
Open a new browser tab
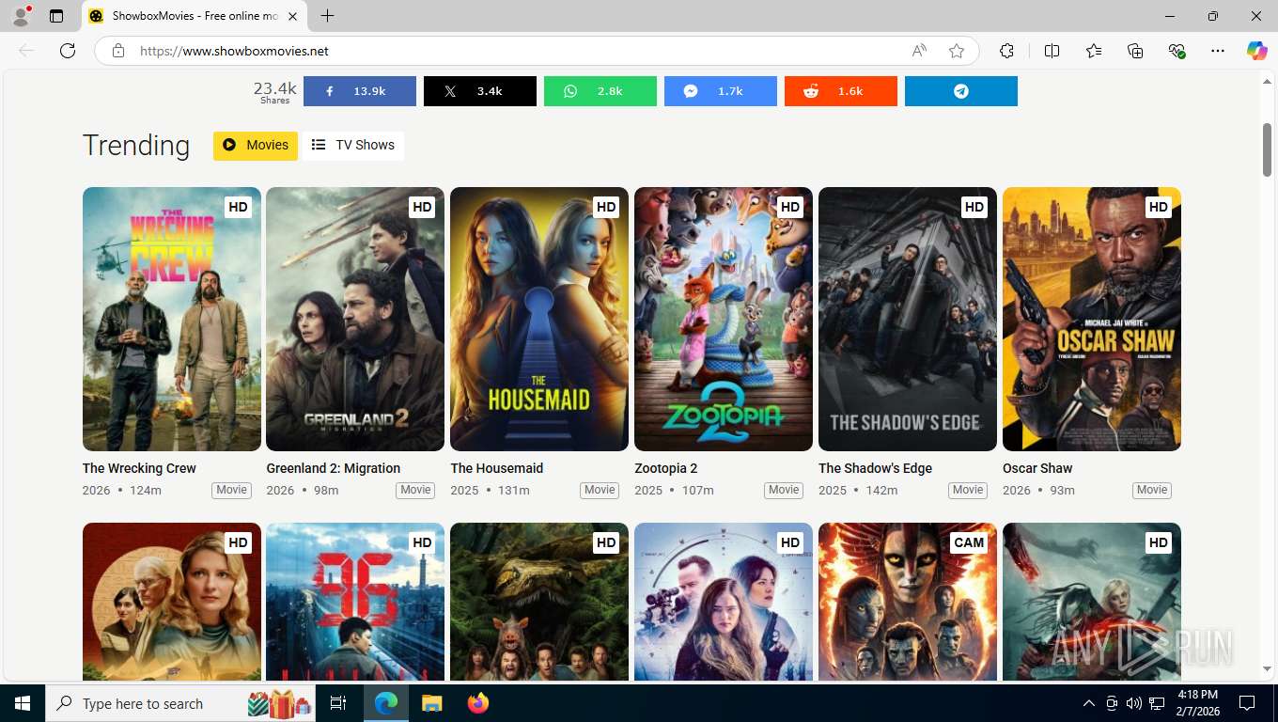tap(327, 16)
